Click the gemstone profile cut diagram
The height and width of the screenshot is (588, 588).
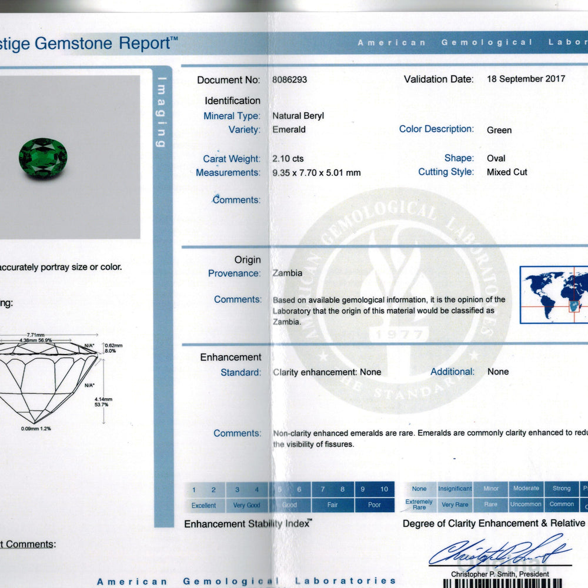click(49, 383)
